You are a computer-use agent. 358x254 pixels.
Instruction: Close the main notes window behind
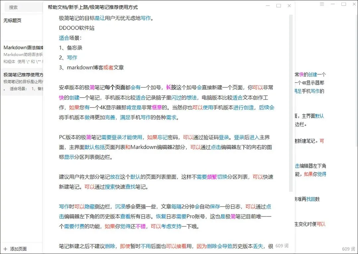point(355,4)
